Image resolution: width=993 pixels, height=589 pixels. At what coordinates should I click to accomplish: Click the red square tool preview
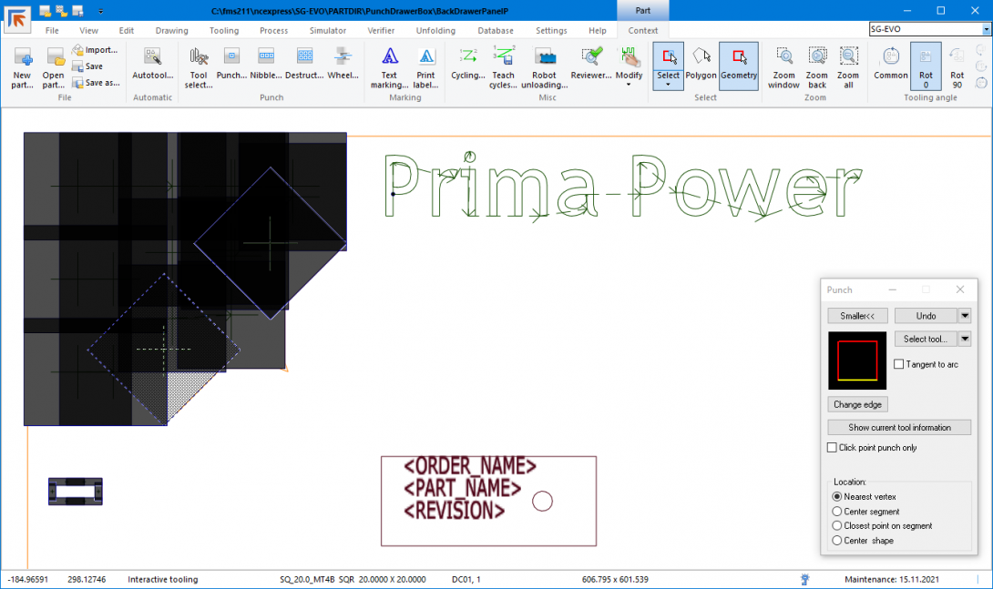(x=856, y=360)
